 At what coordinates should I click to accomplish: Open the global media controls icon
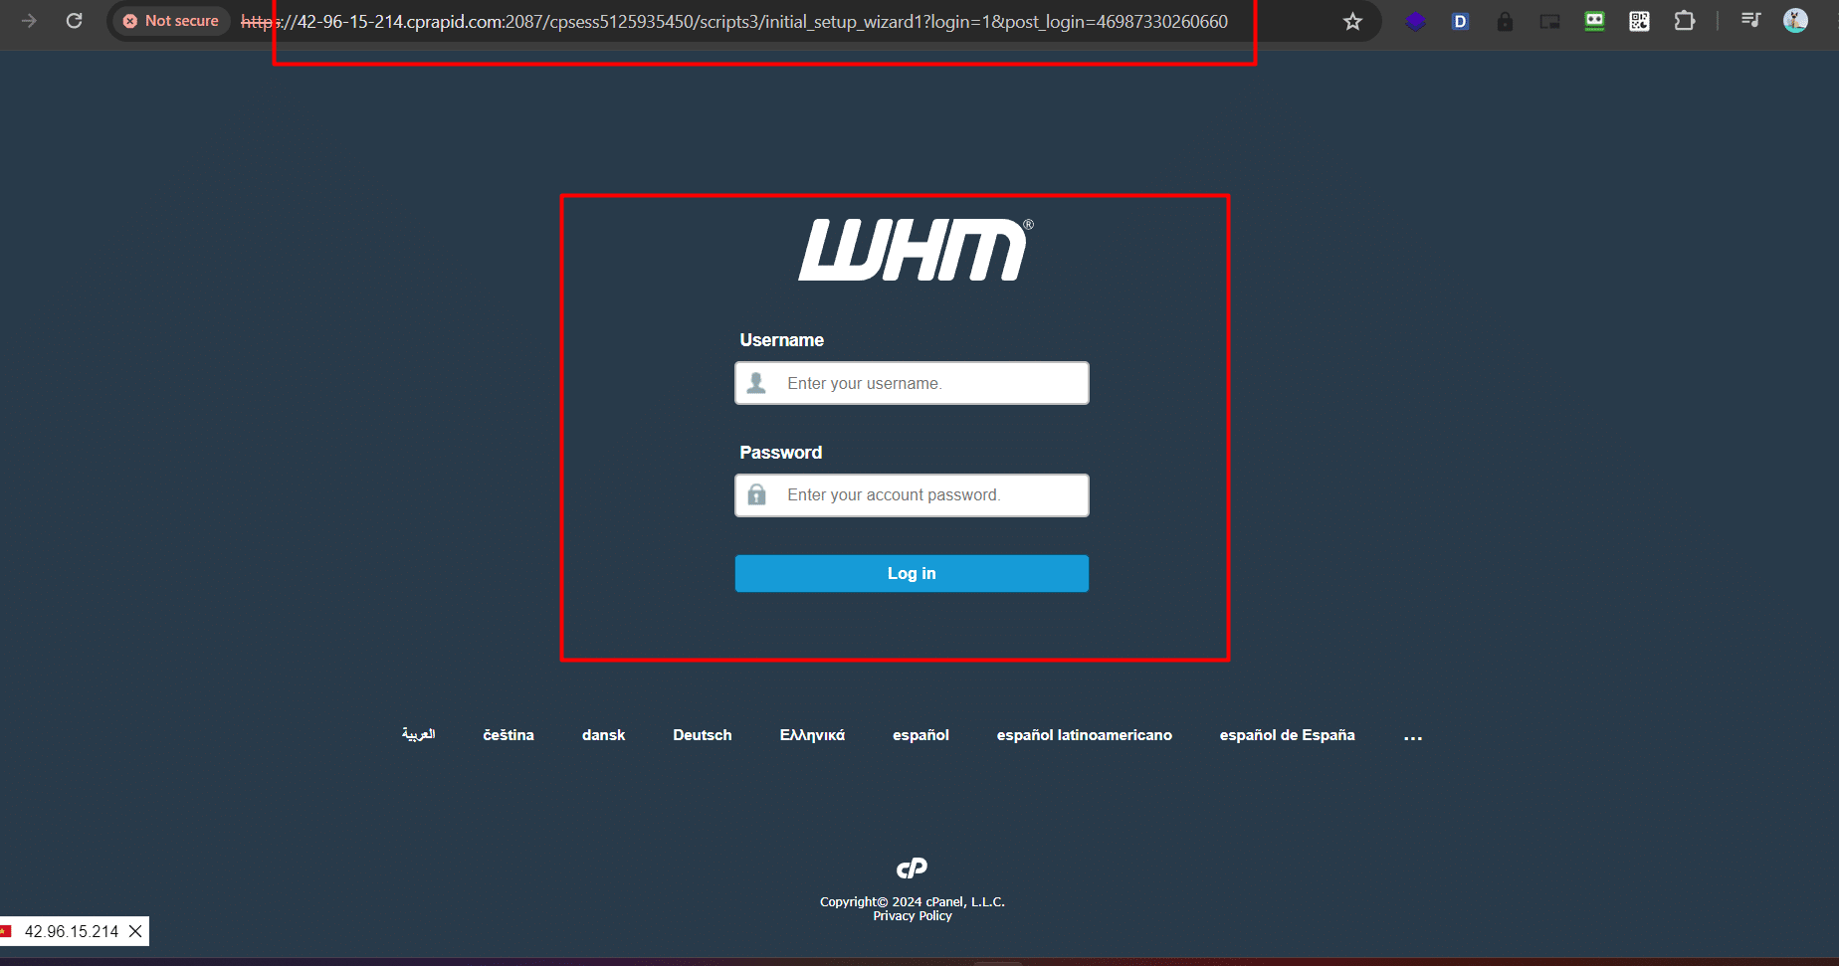1750,20
